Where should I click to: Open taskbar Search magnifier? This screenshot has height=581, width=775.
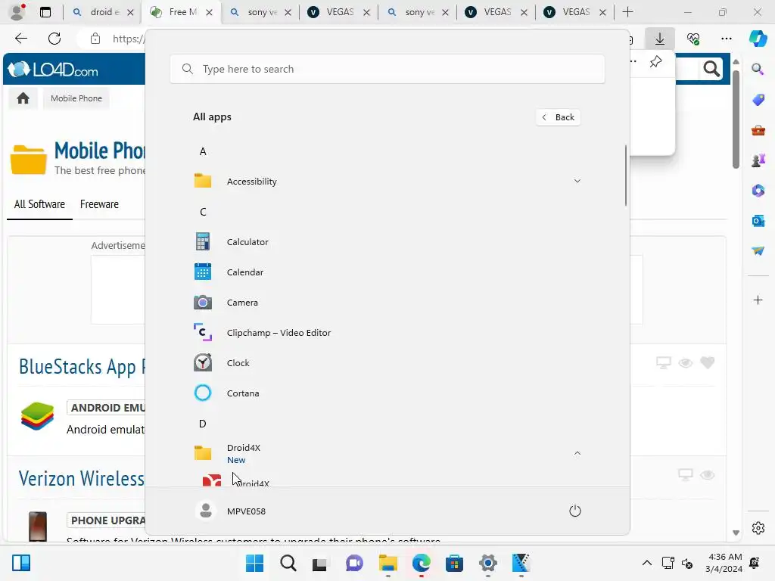point(288,563)
